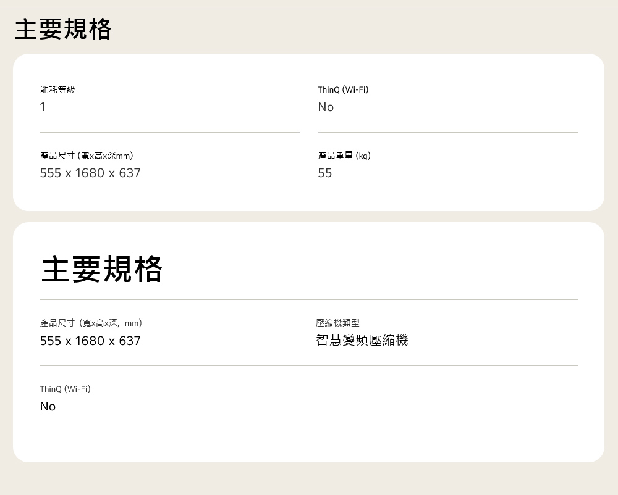618x495 pixels.
Task: Click 產品尺寸 (寬x高x深, mm) label in lower card
Action: pos(91,323)
